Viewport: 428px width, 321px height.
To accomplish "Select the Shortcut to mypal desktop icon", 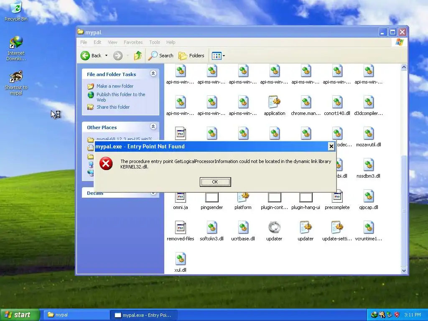I will (x=16, y=83).
